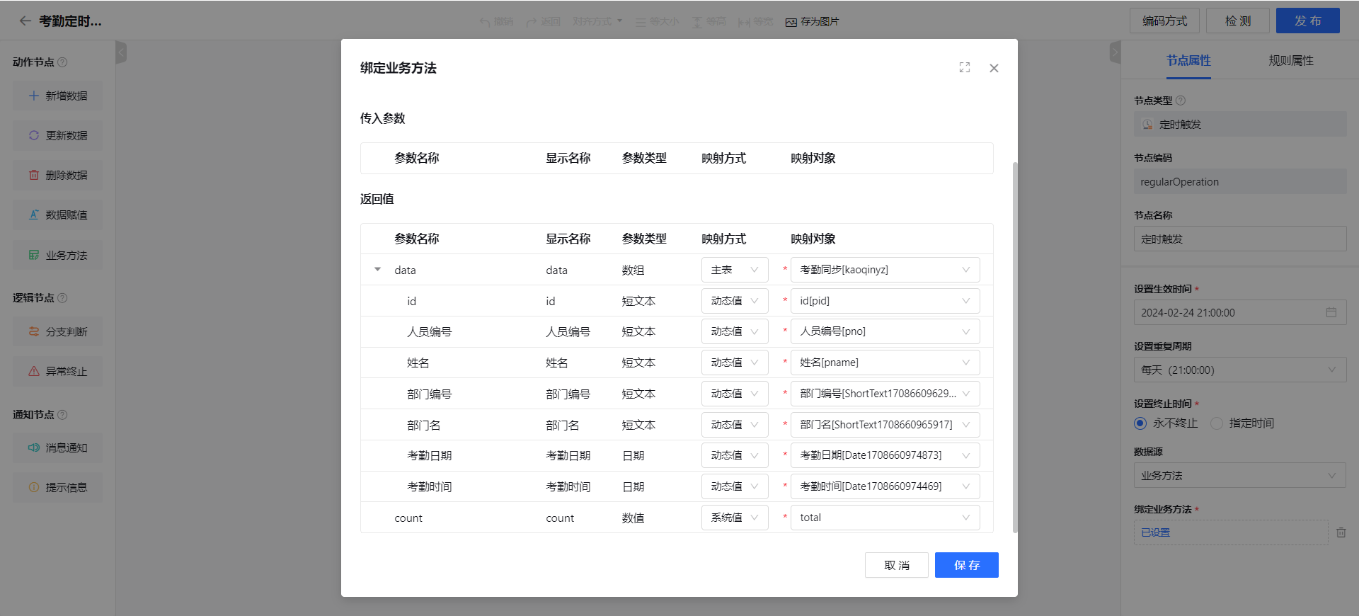Click the 撤销 toolbar item
Image resolution: width=1359 pixels, height=616 pixels.
(x=496, y=22)
